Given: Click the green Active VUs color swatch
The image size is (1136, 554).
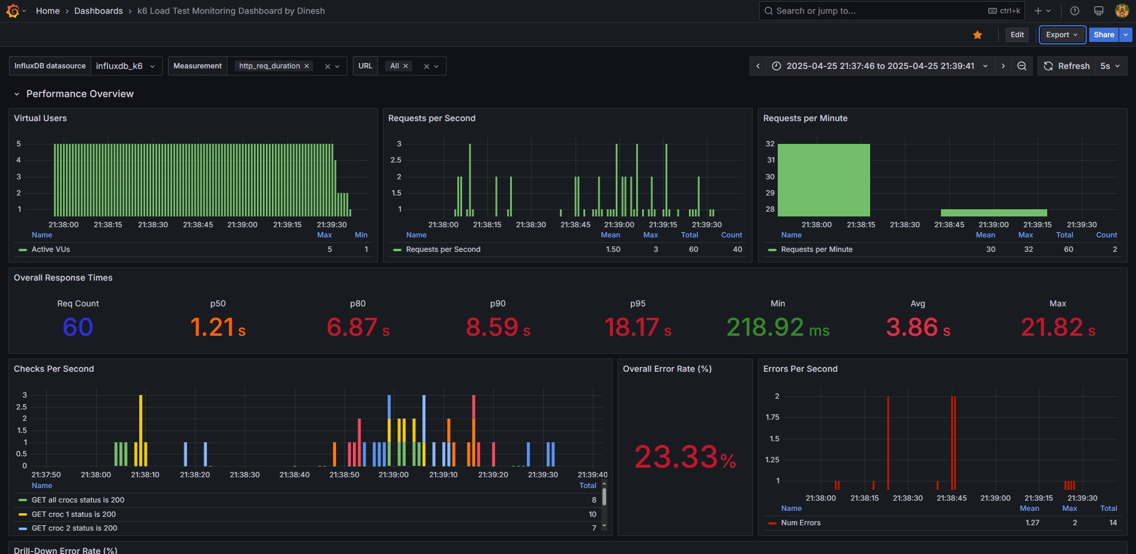Looking at the screenshot, I should click(x=23, y=249).
